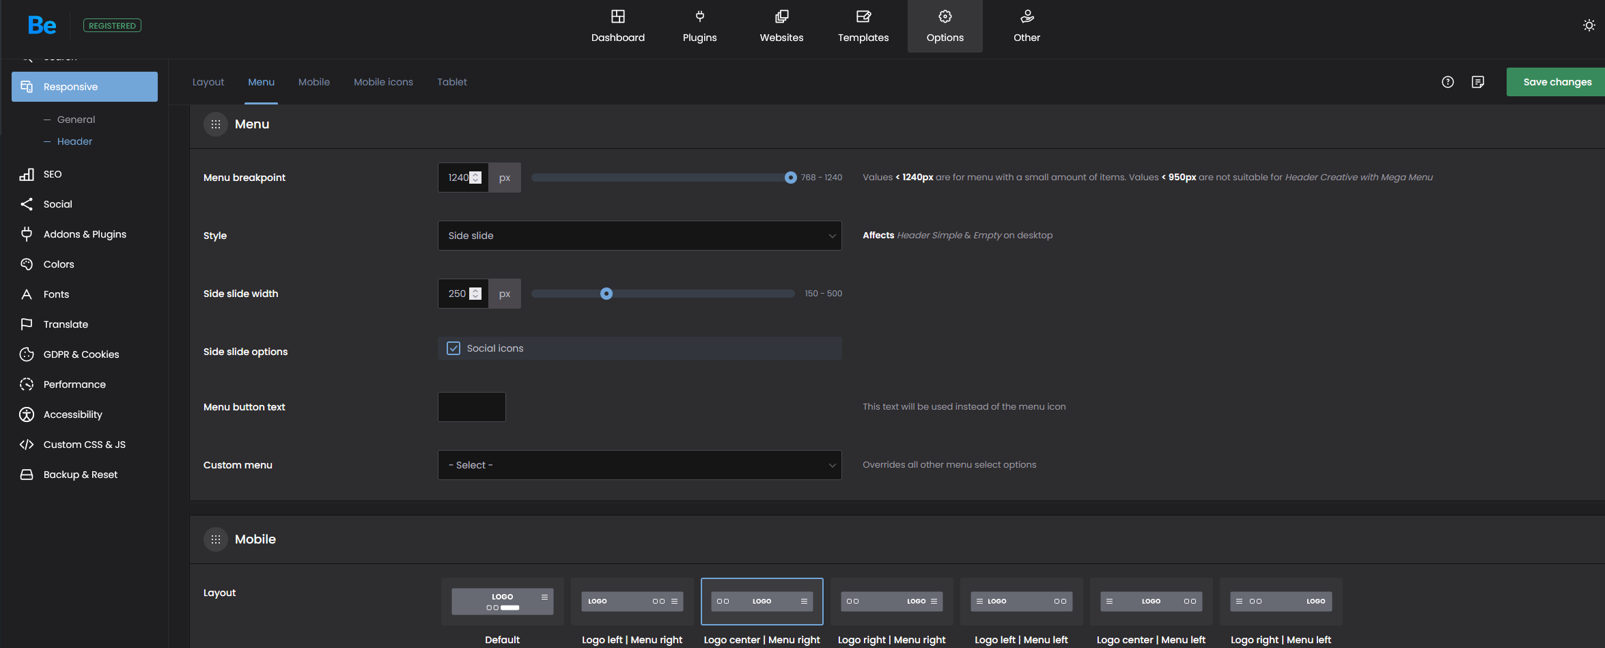Viewport: 1605px width, 648px height.
Task: Toggle Social icons checkbox
Action: coord(453,348)
